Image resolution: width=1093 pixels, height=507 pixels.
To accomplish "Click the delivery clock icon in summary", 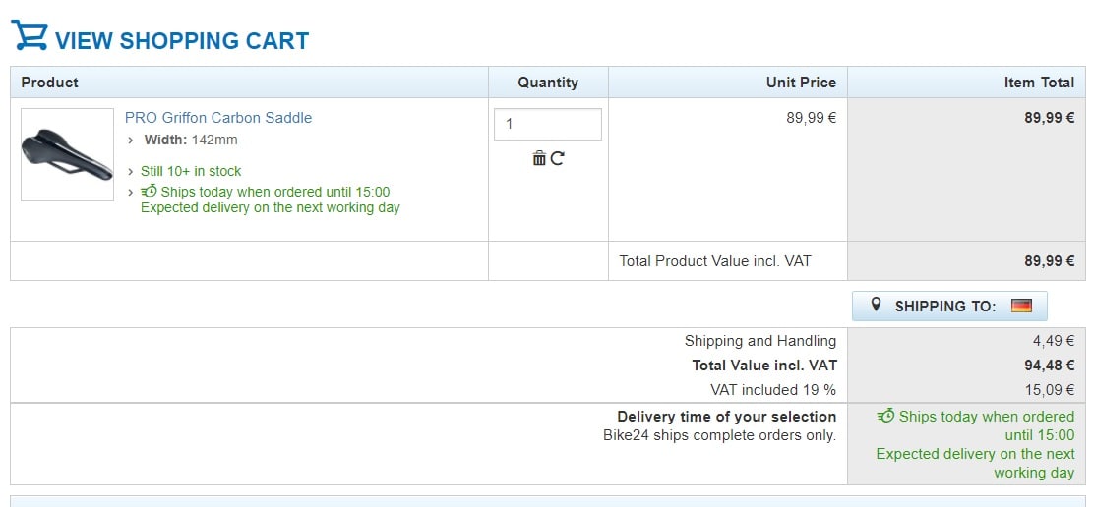I will [886, 417].
